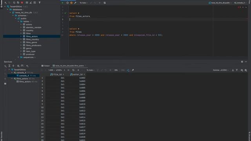Select films_genre table in tree
The width and height of the screenshot is (251, 141).
tap(31, 42)
